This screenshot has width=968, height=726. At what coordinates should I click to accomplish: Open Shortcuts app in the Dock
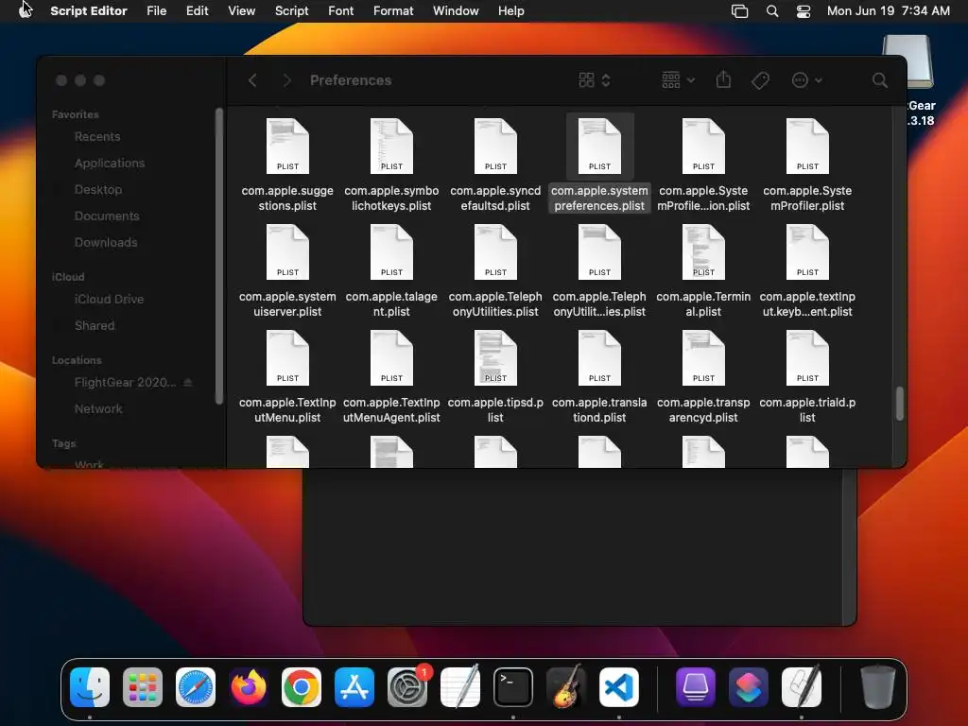pos(749,687)
